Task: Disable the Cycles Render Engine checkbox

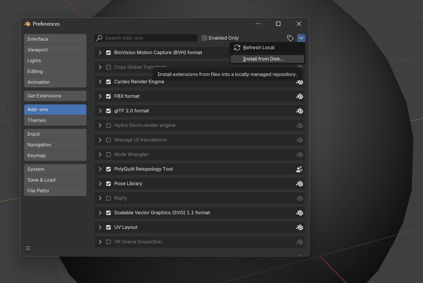Action: [108, 82]
